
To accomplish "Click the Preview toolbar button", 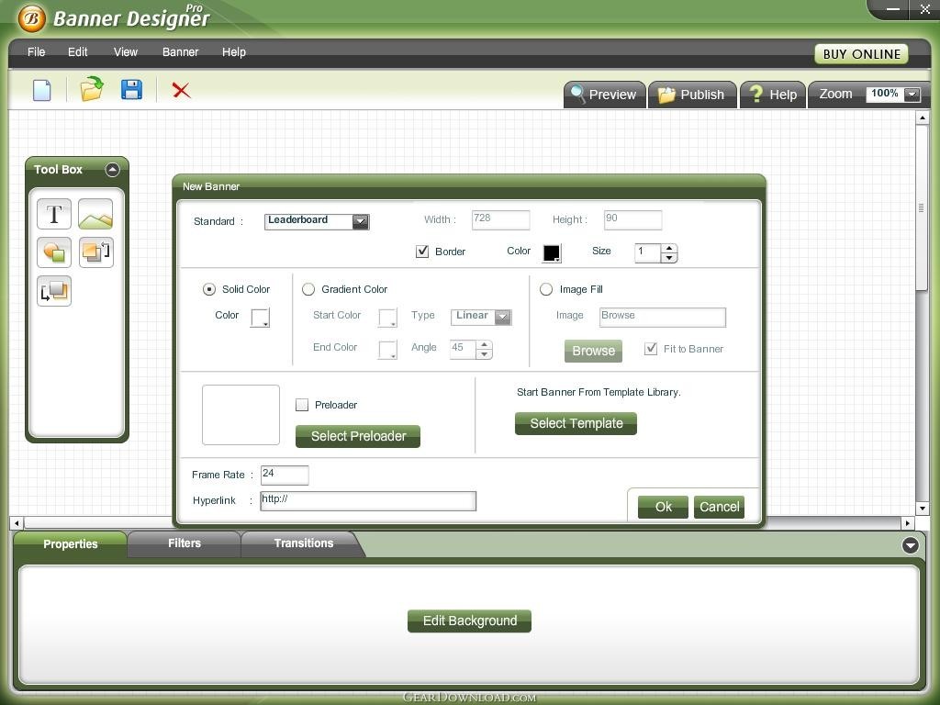I will pyautogui.click(x=604, y=95).
